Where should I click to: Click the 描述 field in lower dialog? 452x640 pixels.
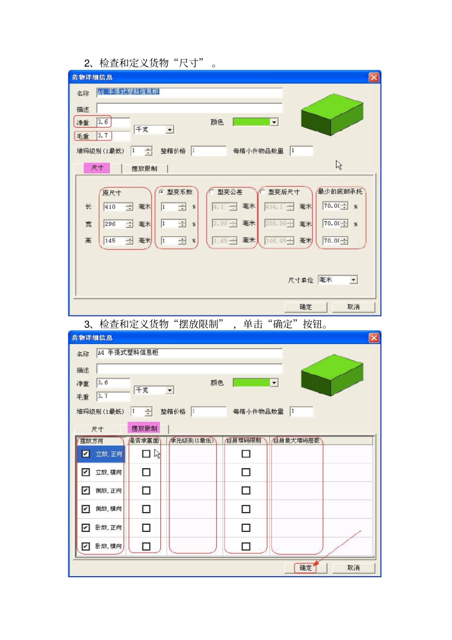[x=189, y=369]
